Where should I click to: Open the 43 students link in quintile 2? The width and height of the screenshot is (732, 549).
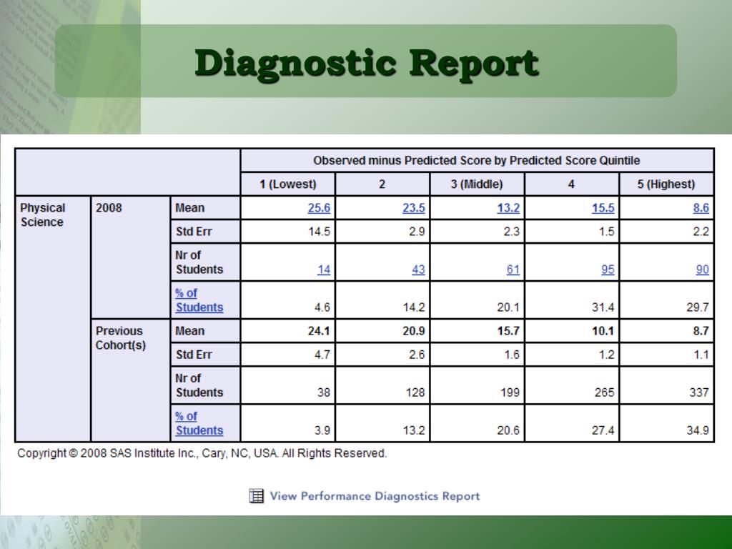pos(417,269)
